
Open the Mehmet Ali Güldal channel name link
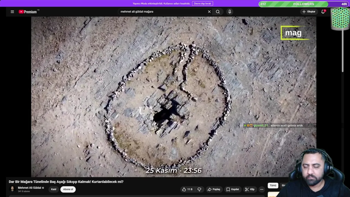[x=30, y=188]
